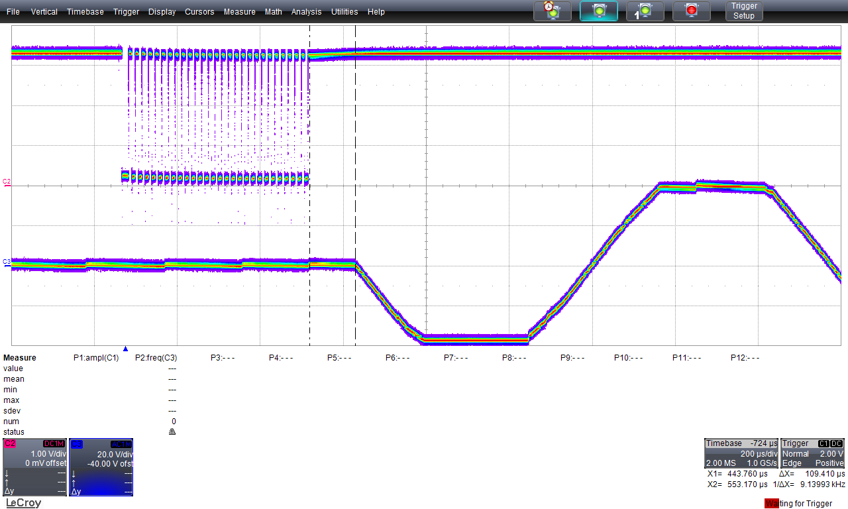The width and height of the screenshot is (848, 509).
Task: Click the right dashed vertical cursor line
Action: pyautogui.click(x=356, y=186)
